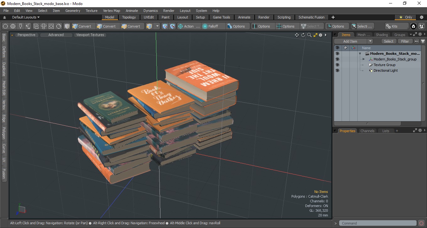427x228 pixels.
Task: Open the Dynamics menu
Action: click(x=150, y=11)
